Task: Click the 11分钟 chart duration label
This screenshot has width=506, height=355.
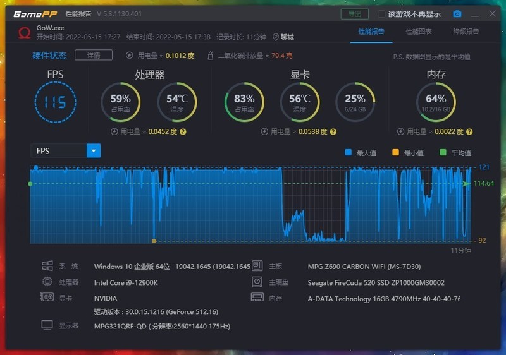Action: click(x=461, y=250)
